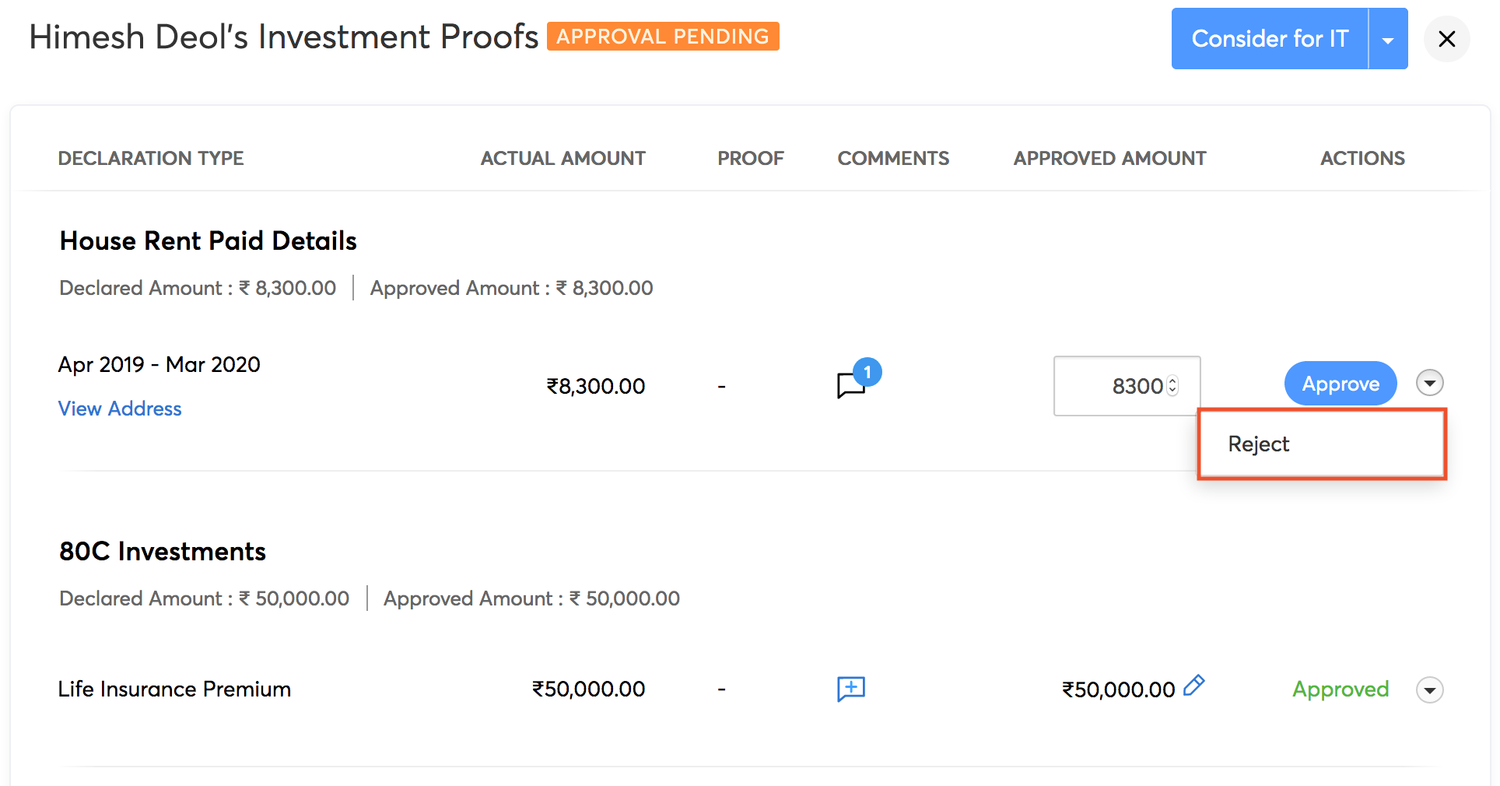The image size is (1500, 786).
Task: Expand the actions dropdown next to Approve
Action: (x=1432, y=383)
